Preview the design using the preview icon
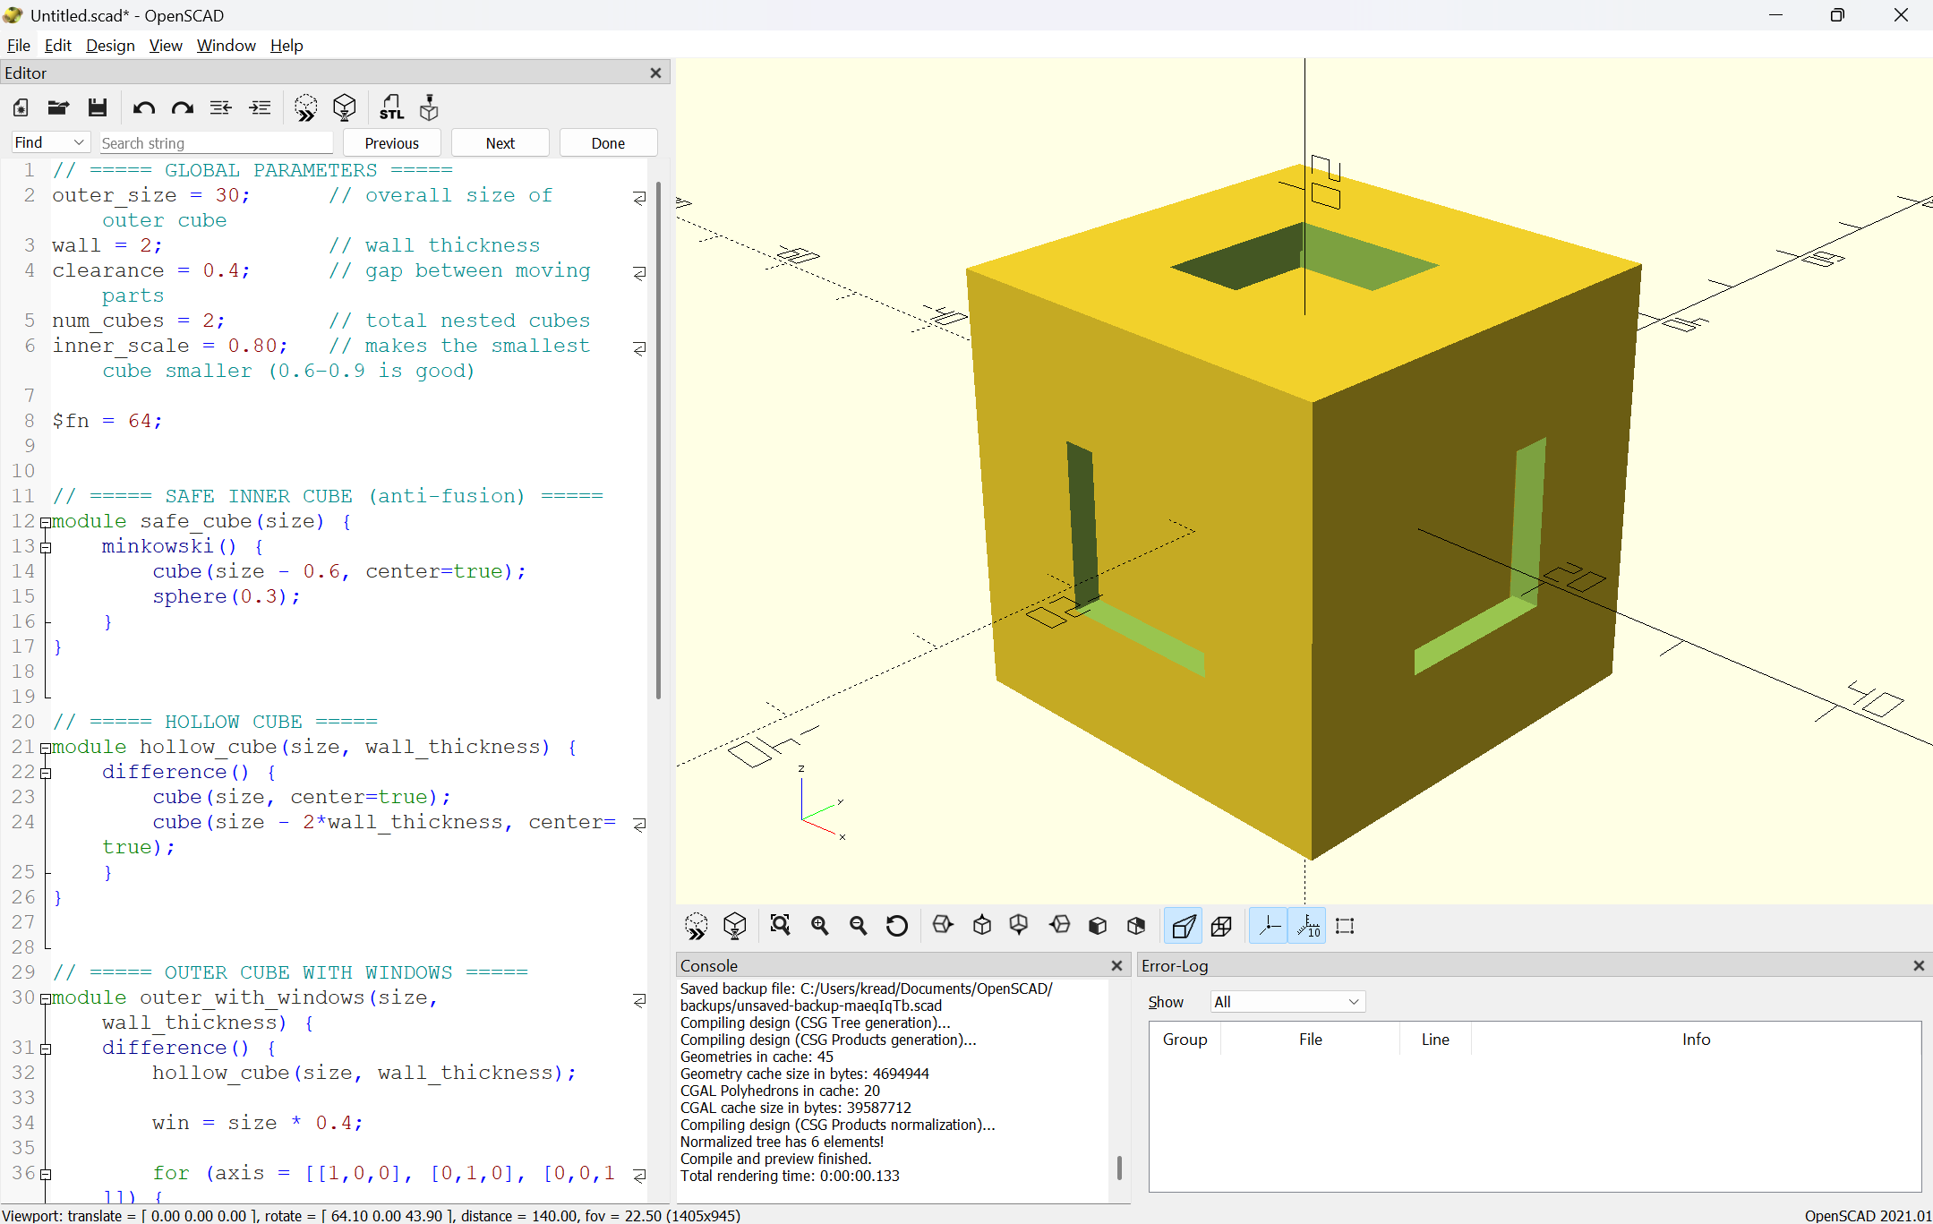1933x1224 pixels. click(x=305, y=107)
